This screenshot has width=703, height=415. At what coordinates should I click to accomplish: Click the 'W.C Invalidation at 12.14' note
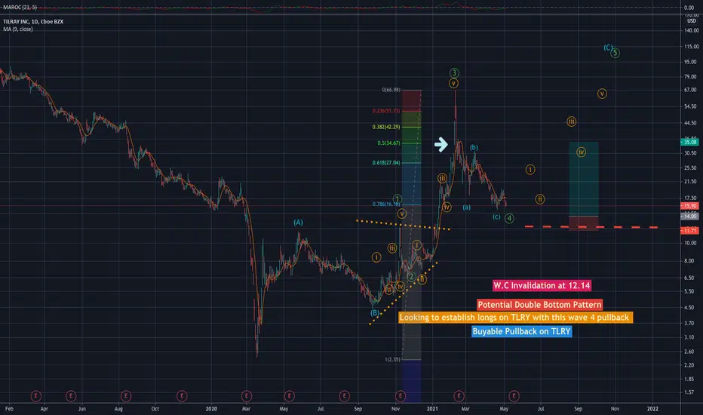[542, 285]
